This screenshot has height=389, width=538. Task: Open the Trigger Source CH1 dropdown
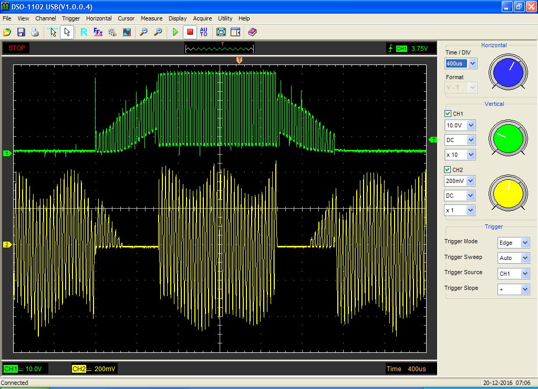[x=524, y=274]
